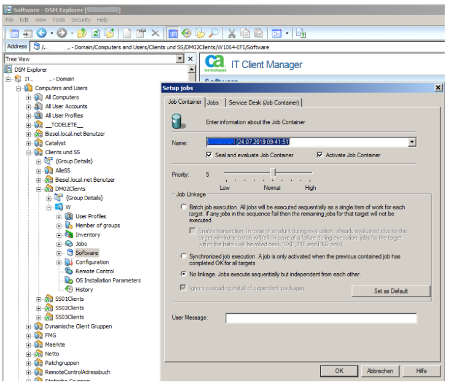449x385 pixels.
Task: Click the Cut scissors toolbar icon
Action: 232,33
